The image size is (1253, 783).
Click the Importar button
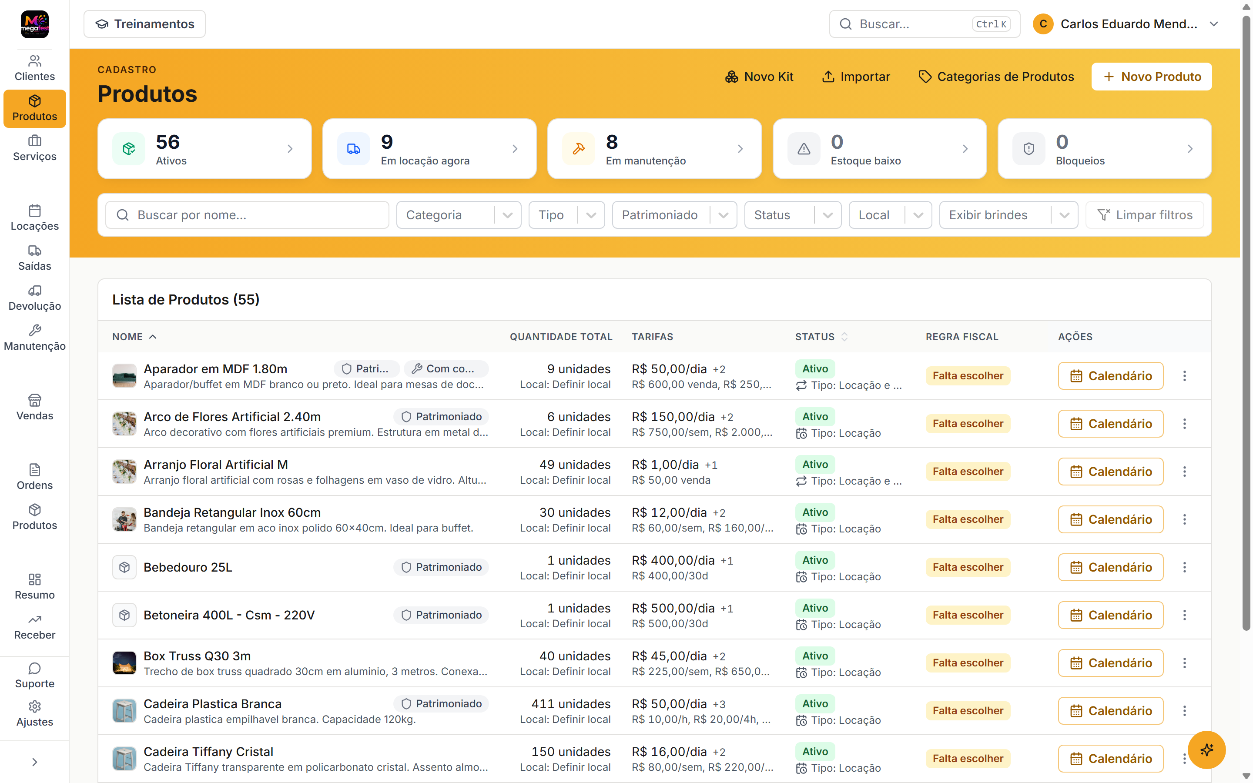coord(856,77)
